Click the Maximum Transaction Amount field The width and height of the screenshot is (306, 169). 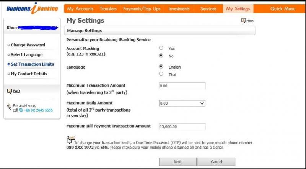pyautogui.click(x=182, y=86)
